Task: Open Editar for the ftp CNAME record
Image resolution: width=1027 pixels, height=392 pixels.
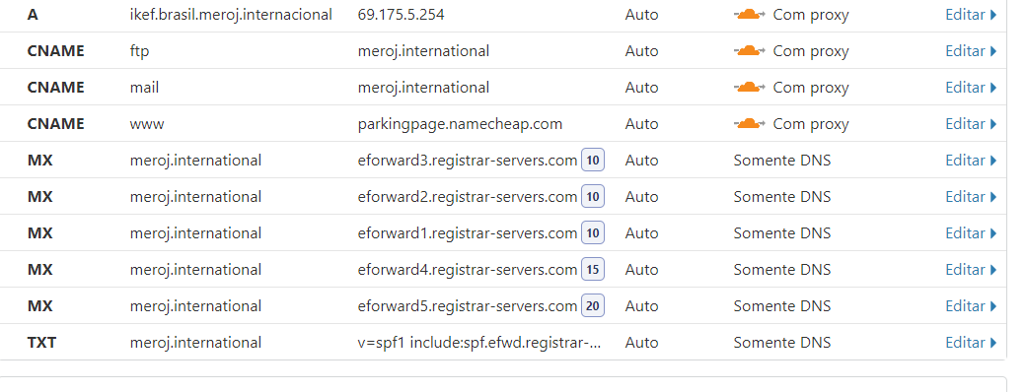Action: pyautogui.click(x=971, y=51)
